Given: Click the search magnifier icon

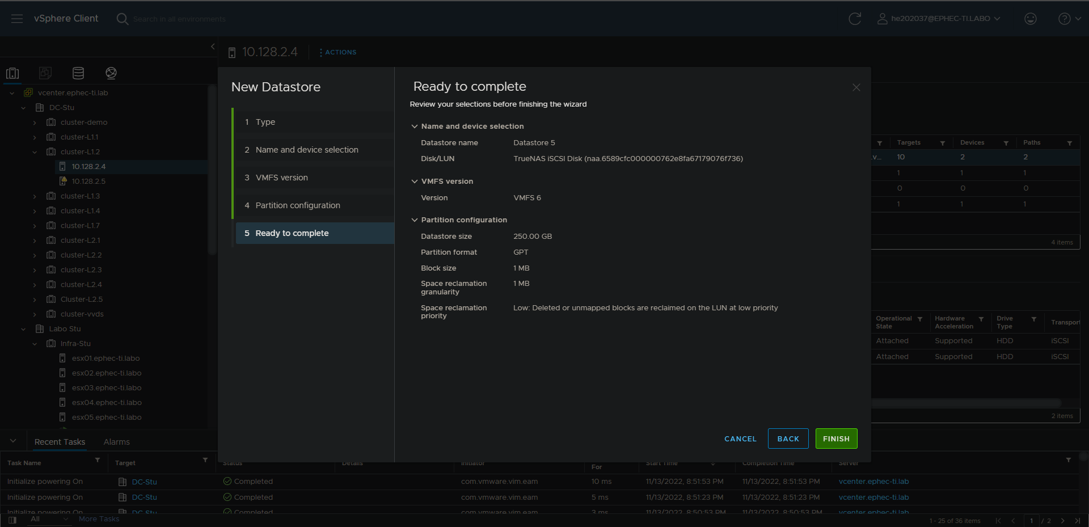Looking at the screenshot, I should pos(122,19).
